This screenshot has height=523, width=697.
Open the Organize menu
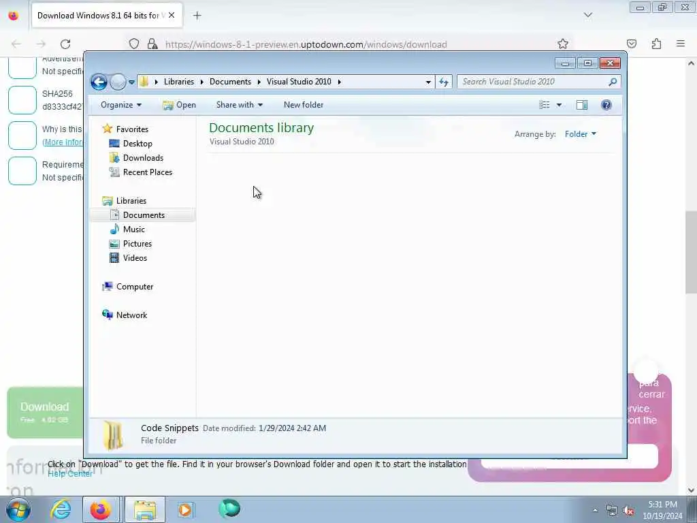tap(121, 105)
